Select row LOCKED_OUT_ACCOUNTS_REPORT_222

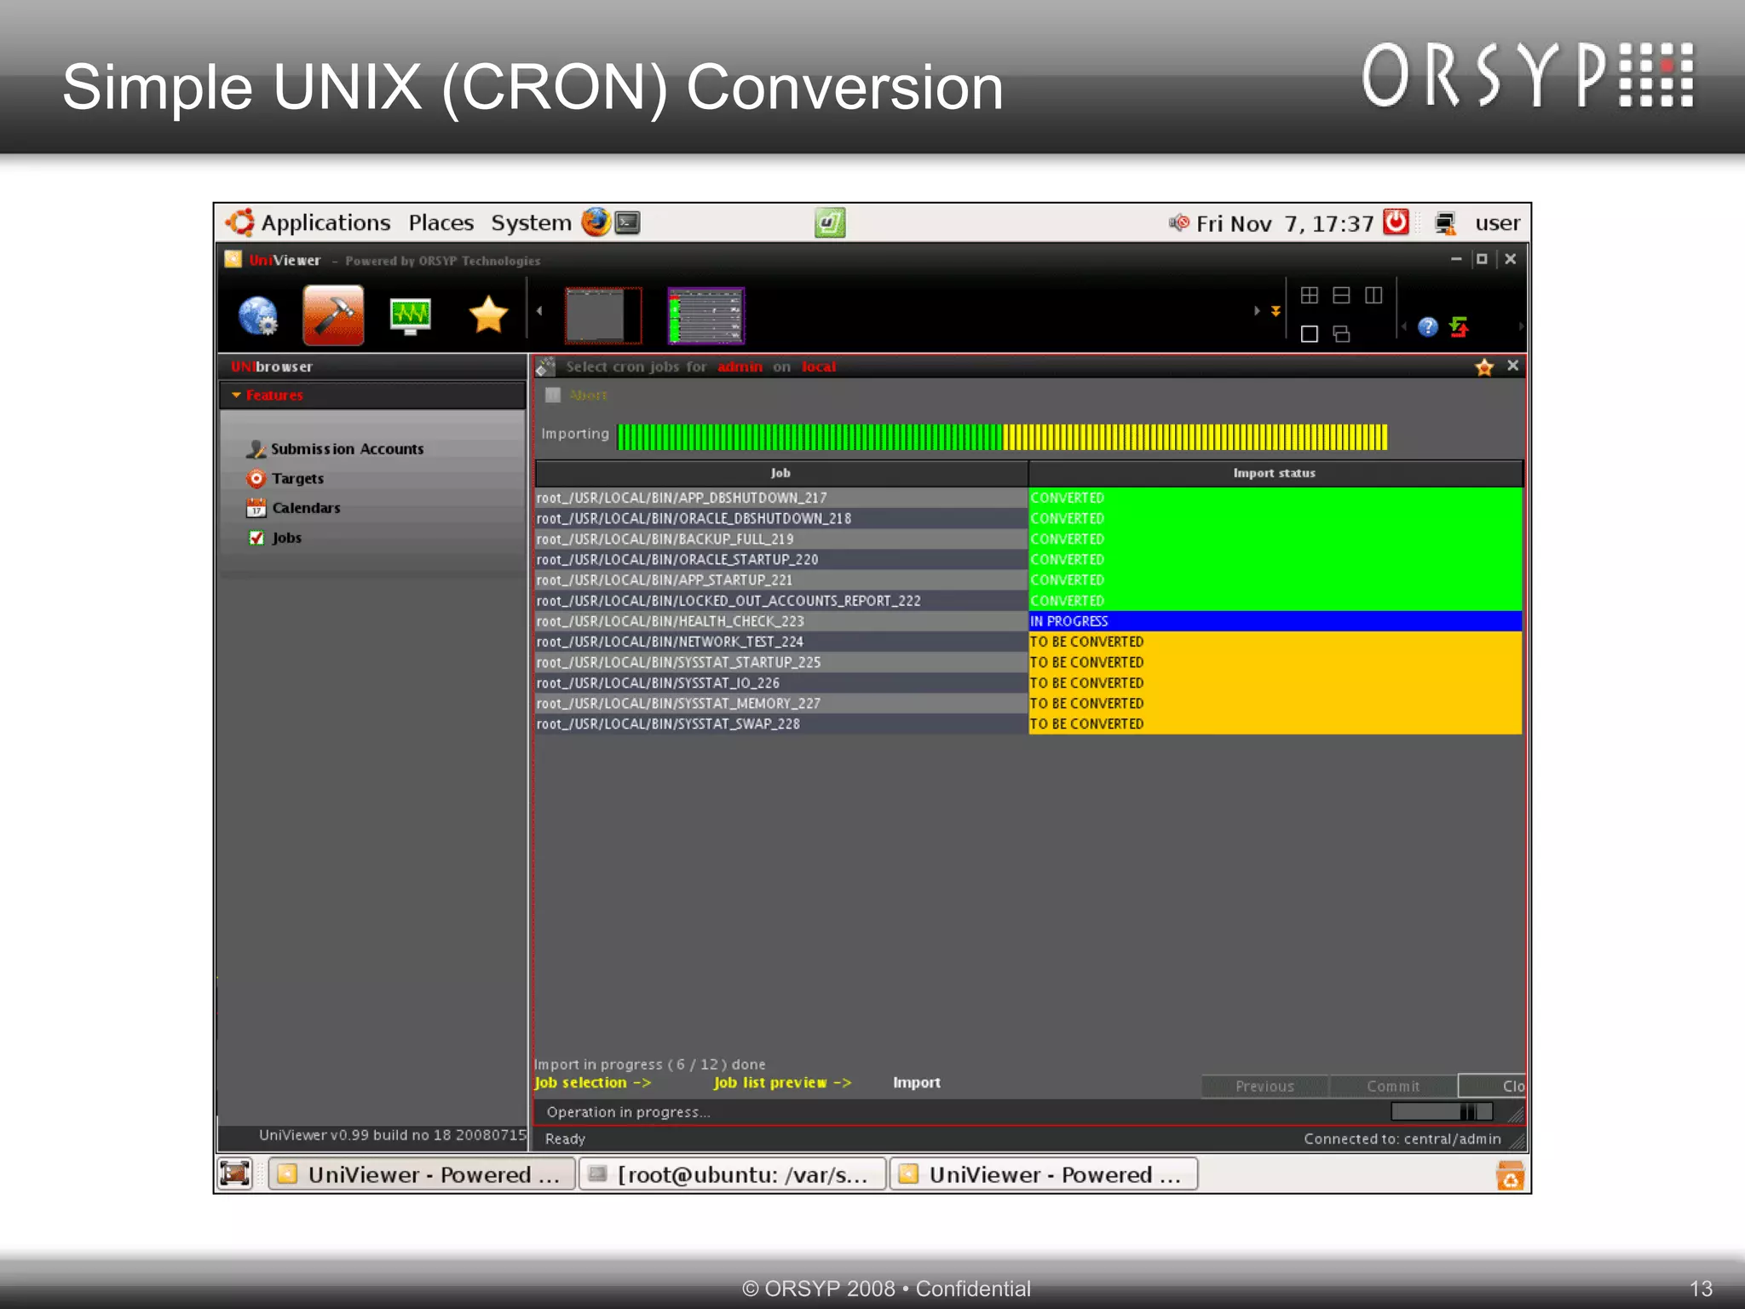tap(1028, 601)
